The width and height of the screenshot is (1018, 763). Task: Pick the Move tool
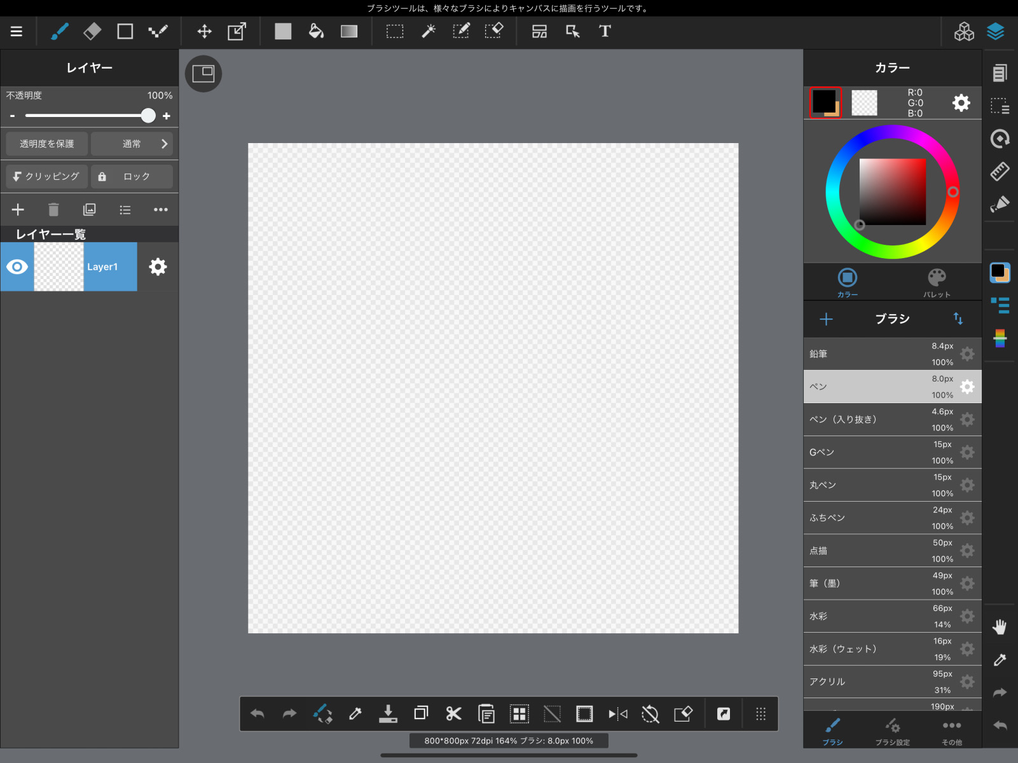coord(204,31)
